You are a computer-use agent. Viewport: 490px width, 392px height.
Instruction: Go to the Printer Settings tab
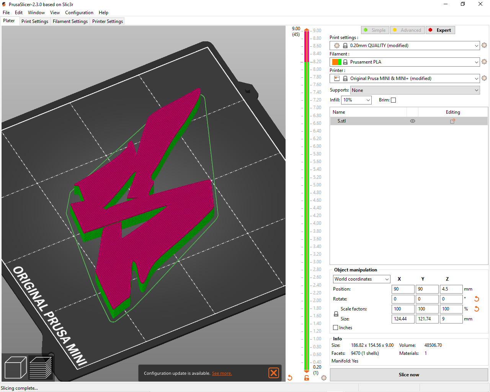(x=108, y=21)
